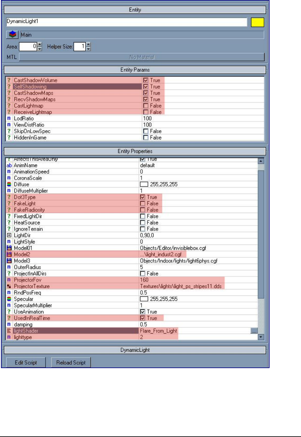Click the Area value field

(x=28, y=47)
